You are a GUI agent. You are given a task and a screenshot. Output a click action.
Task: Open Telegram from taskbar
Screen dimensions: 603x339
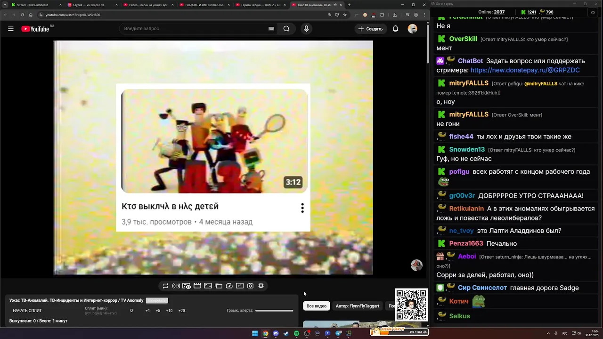tap(338, 333)
